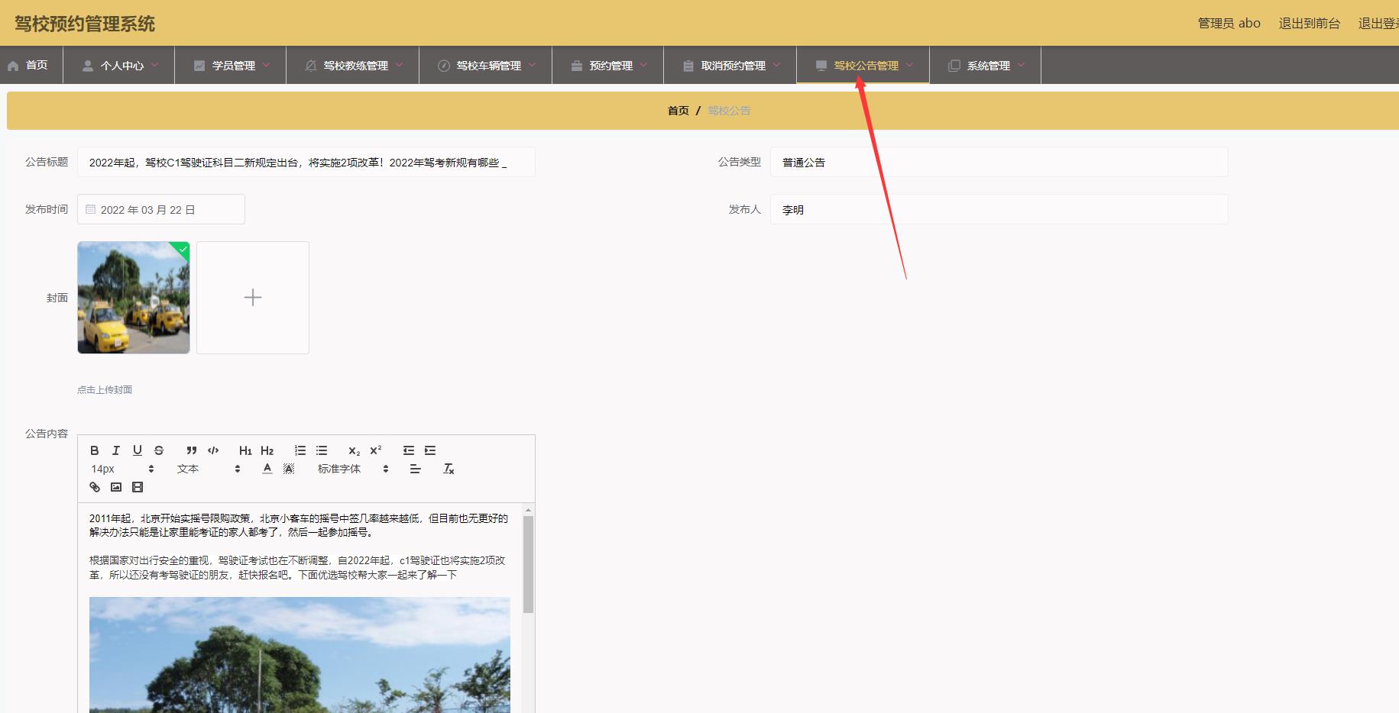Open the 系统管理 menu

tap(986, 66)
